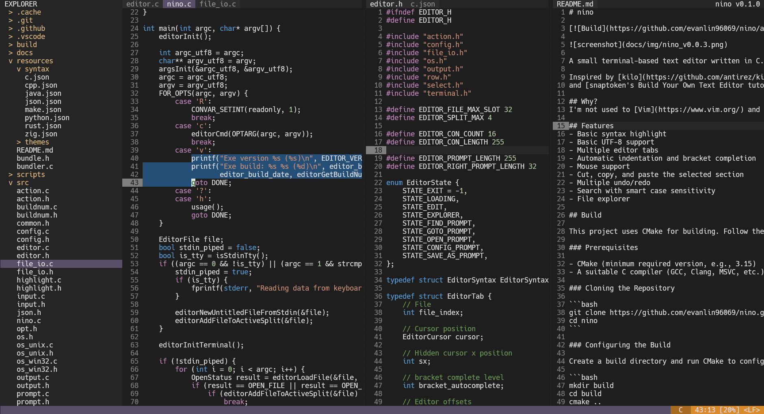
Task: Switch to the editor.c tab
Action: [x=143, y=4]
